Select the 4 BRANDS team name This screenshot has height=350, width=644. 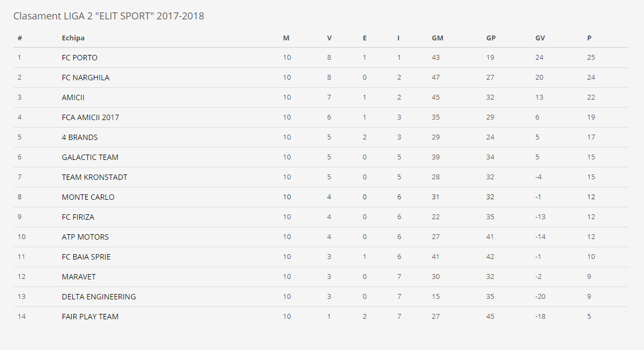click(x=80, y=137)
